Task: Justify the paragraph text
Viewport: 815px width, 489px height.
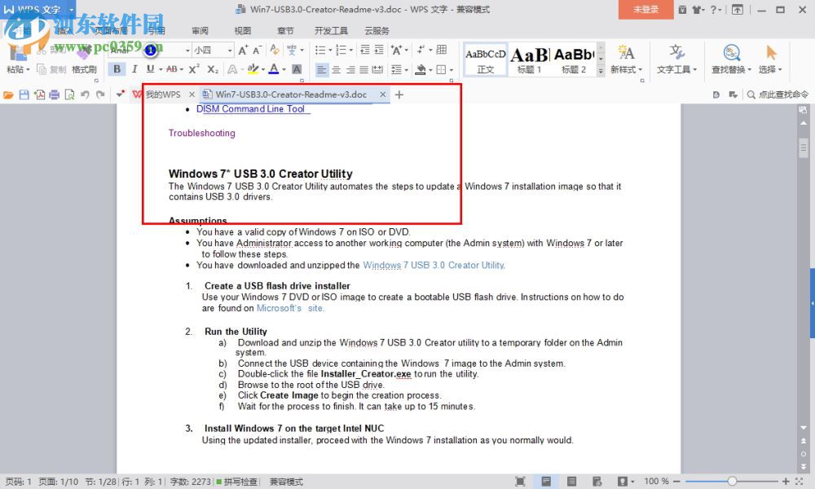Action: (x=363, y=69)
